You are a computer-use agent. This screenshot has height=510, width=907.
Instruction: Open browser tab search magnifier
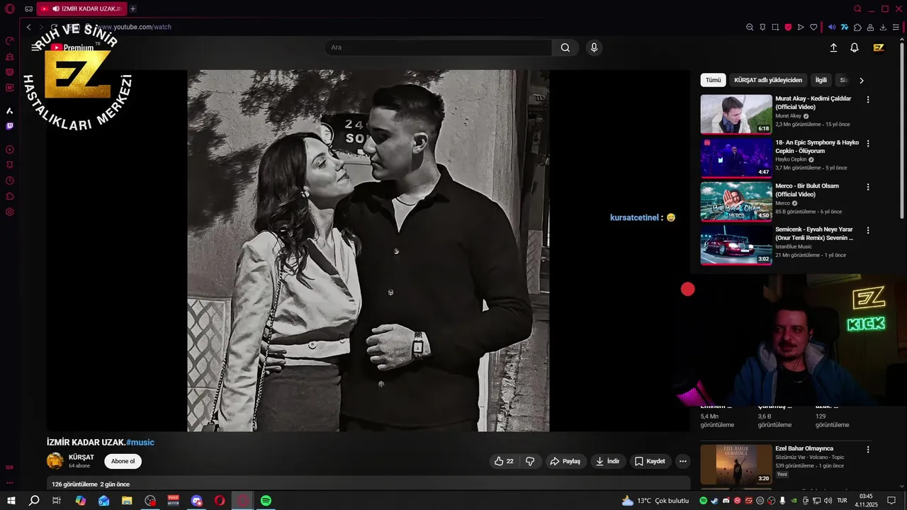(857, 8)
